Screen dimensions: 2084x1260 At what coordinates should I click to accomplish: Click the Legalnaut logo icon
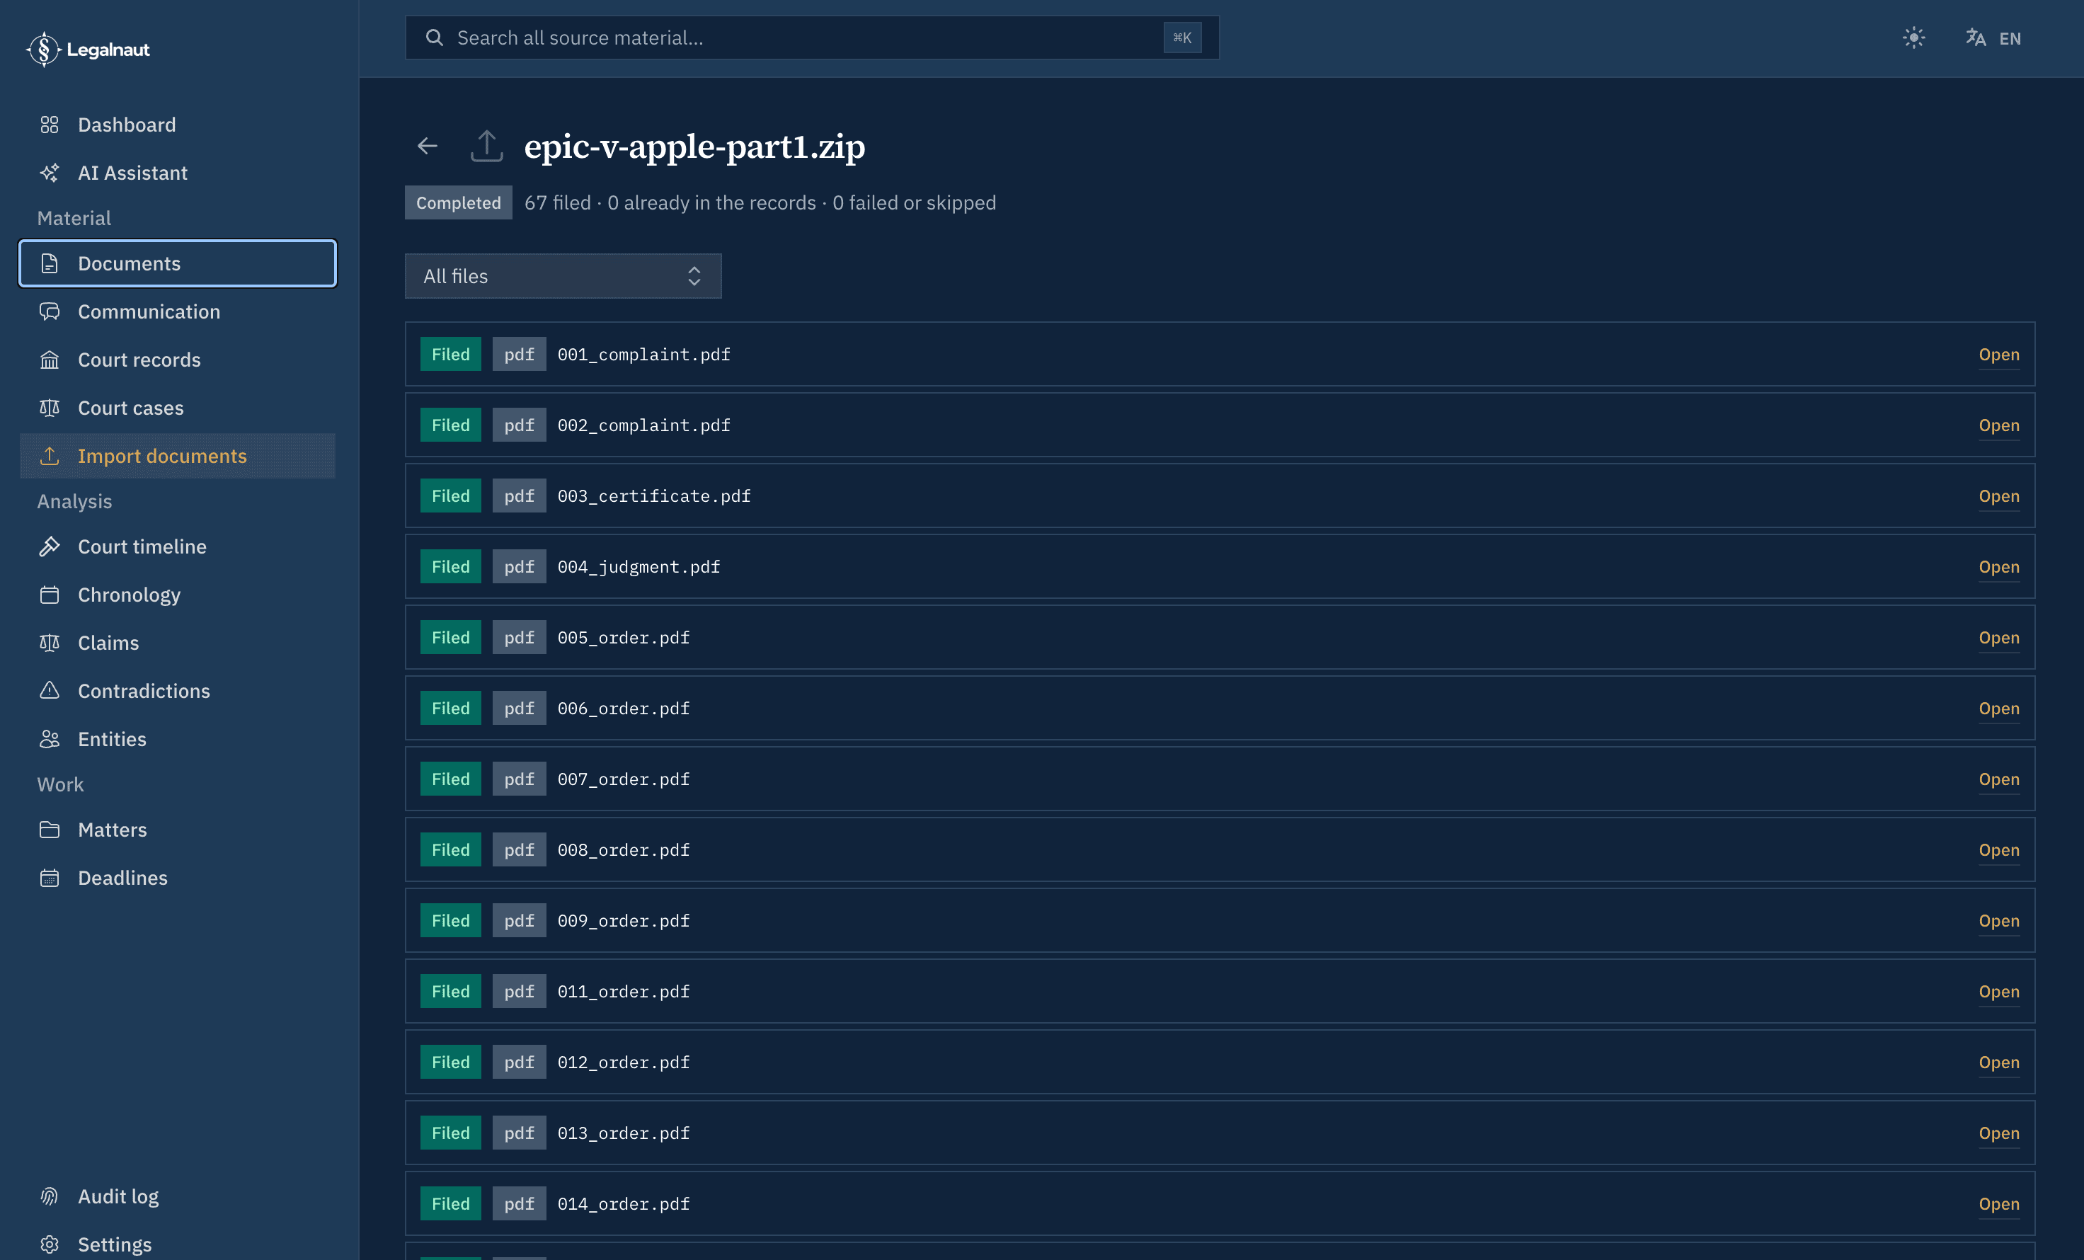43,49
